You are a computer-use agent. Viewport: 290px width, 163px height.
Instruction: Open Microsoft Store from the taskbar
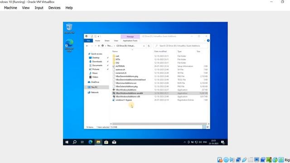point(106,142)
